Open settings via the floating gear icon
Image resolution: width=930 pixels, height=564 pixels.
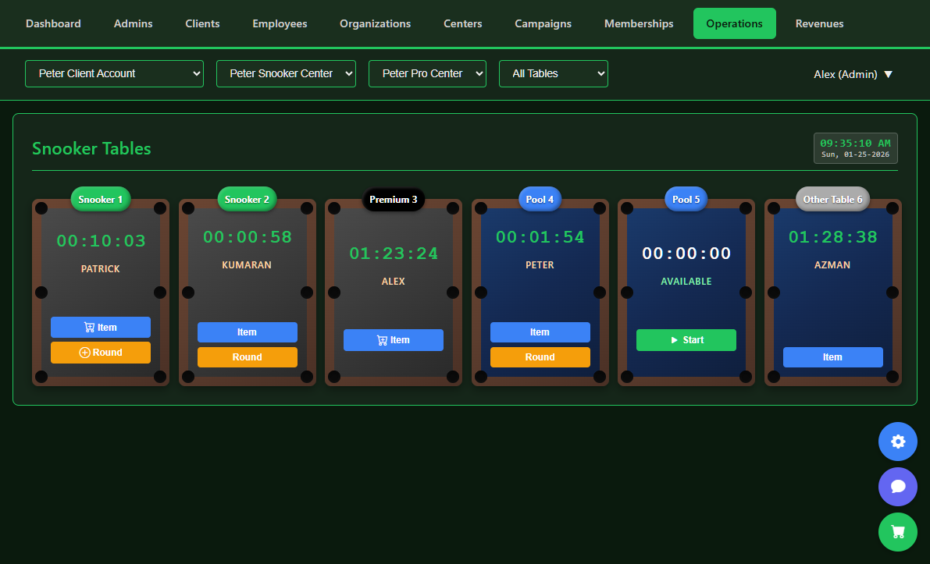897,441
